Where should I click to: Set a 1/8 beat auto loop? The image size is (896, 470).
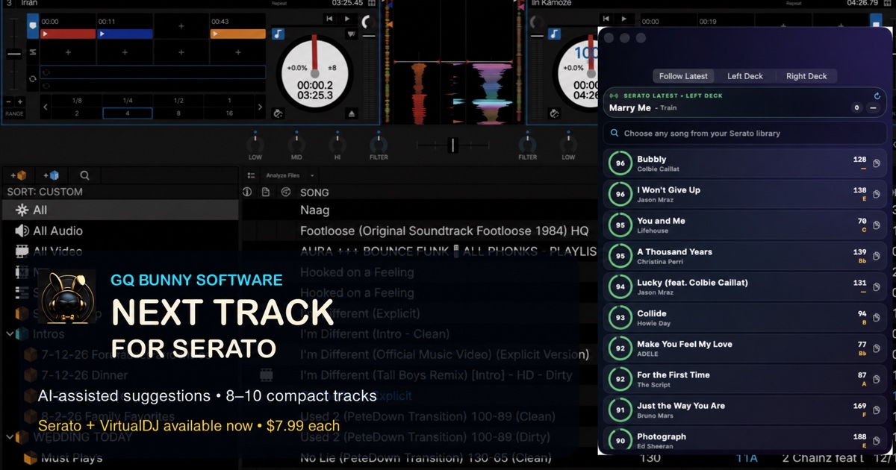(77, 101)
